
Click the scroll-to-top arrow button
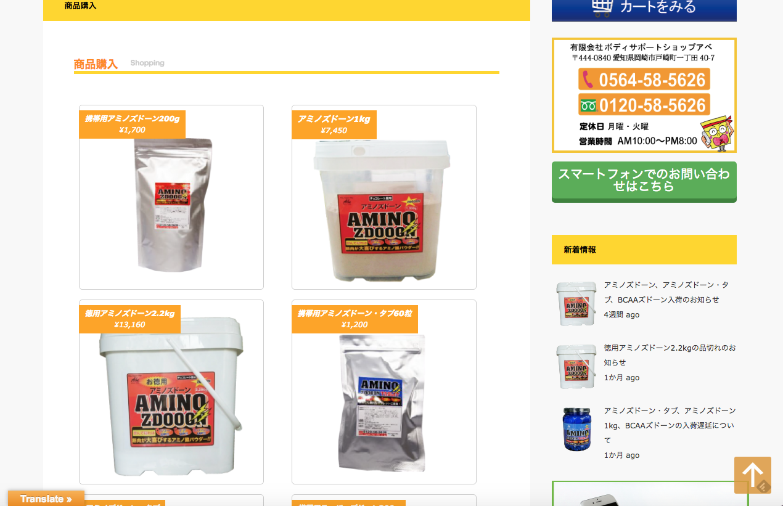pyautogui.click(x=753, y=475)
